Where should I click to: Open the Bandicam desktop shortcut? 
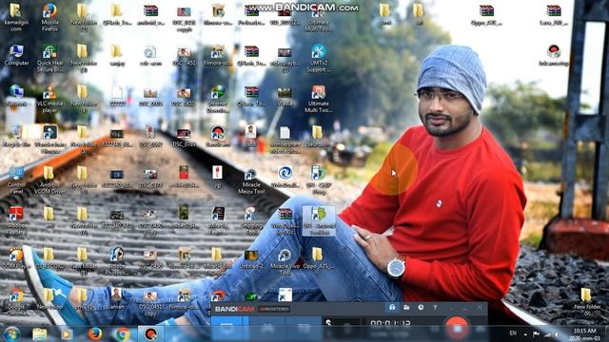click(x=218, y=136)
